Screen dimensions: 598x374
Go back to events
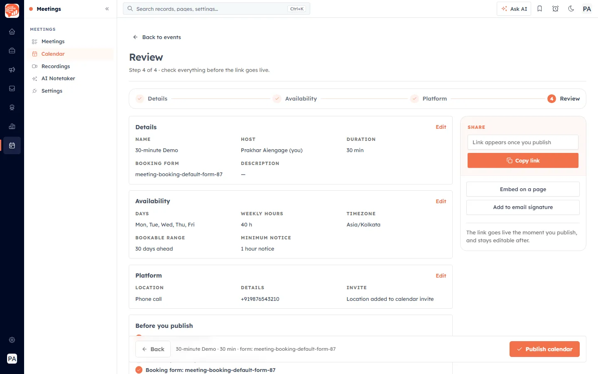157,37
